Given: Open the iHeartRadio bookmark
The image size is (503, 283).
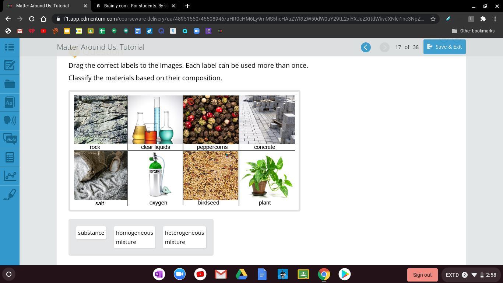Looking at the screenshot, I should coord(32,31).
